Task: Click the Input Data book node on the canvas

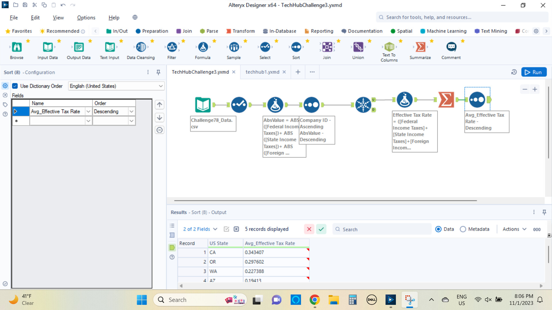Action: [203, 105]
